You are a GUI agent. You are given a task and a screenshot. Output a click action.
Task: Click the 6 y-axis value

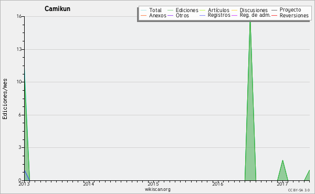click(20, 115)
